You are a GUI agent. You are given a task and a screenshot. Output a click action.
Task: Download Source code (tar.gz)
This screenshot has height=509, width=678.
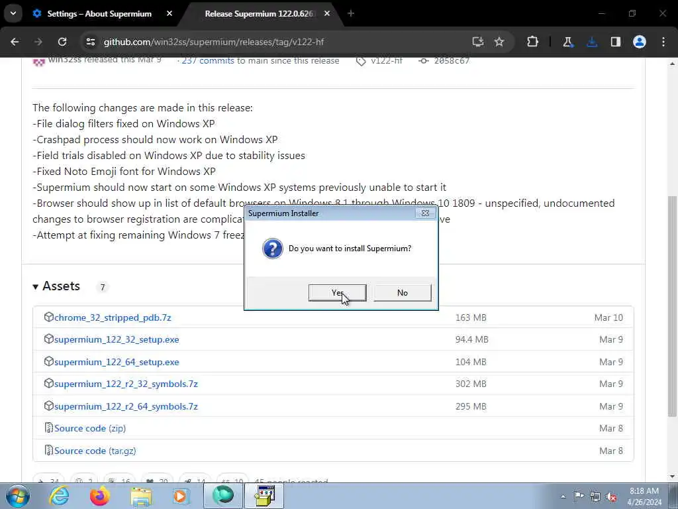point(95,451)
